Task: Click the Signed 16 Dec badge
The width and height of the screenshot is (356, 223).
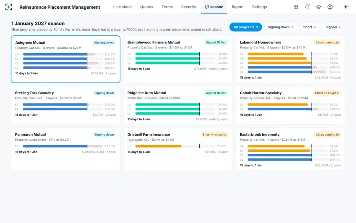Action: (216, 93)
